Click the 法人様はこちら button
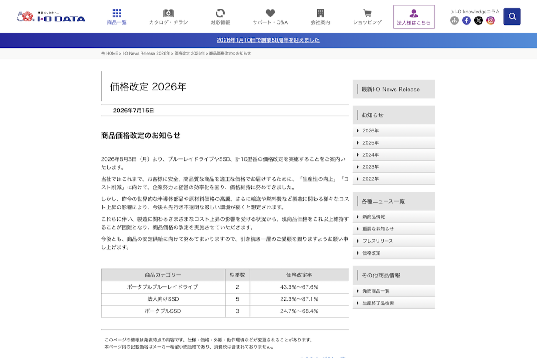The width and height of the screenshot is (537, 358). click(x=414, y=17)
